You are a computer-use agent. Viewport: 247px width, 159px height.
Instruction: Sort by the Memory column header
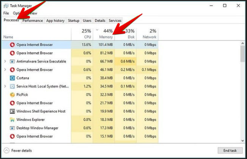click(x=104, y=34)
